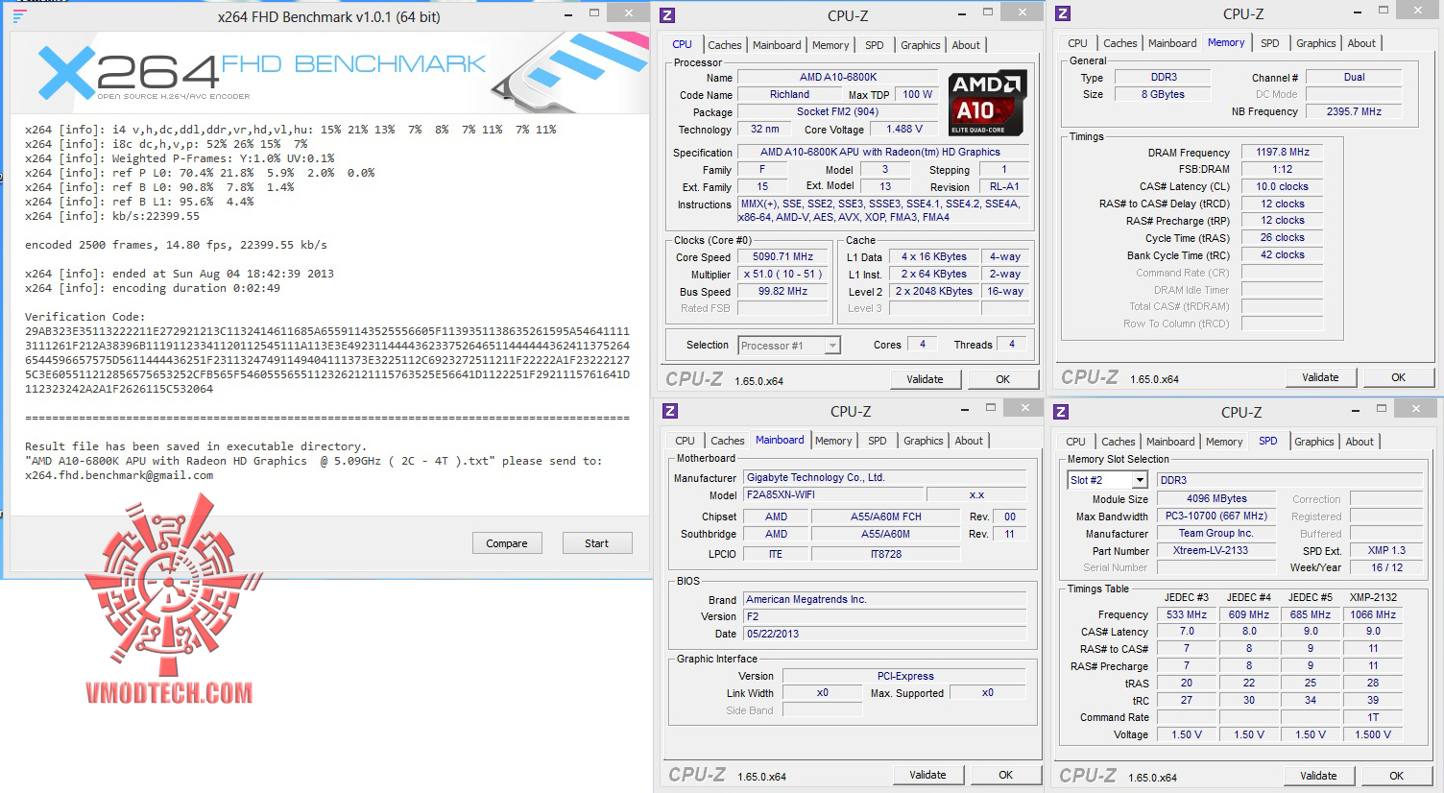
Task: Click OK in the Memory Slot Selection window
Action: [x=1397, y=776]
